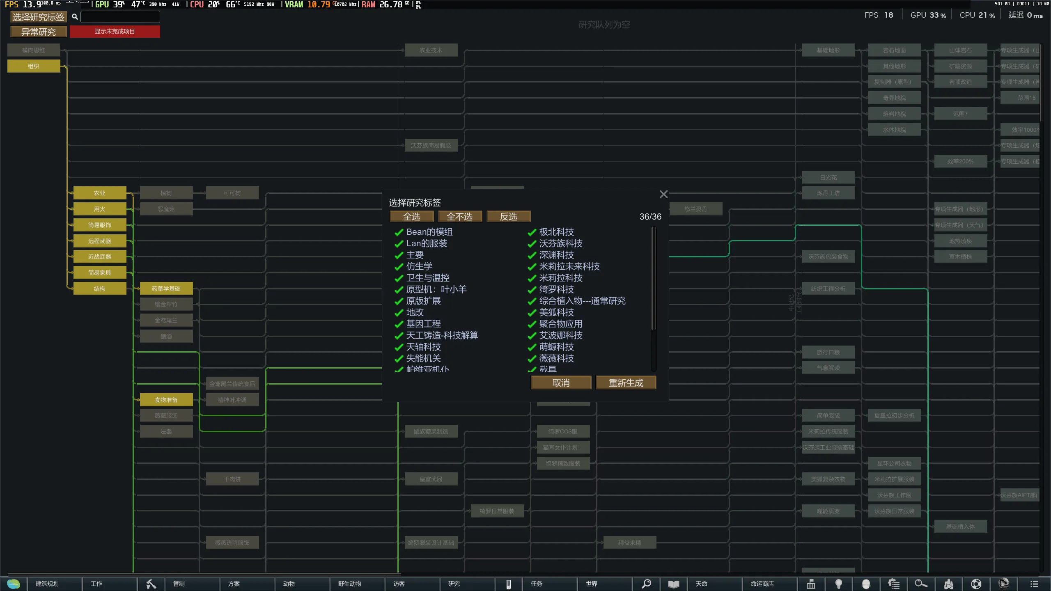Click the tag list vertical scrollbar
The height and width of the screenshot is (591, 1051).
click(653, 279)
